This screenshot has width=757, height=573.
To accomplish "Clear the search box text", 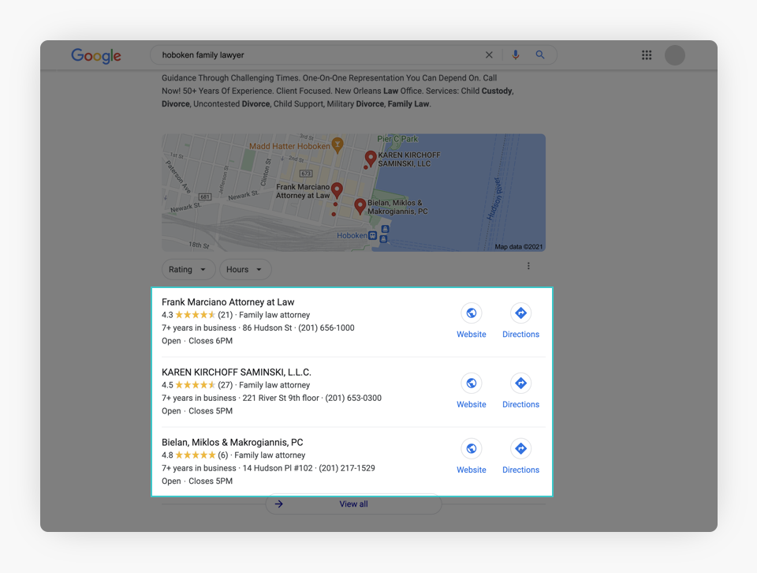I will (489, 55).
